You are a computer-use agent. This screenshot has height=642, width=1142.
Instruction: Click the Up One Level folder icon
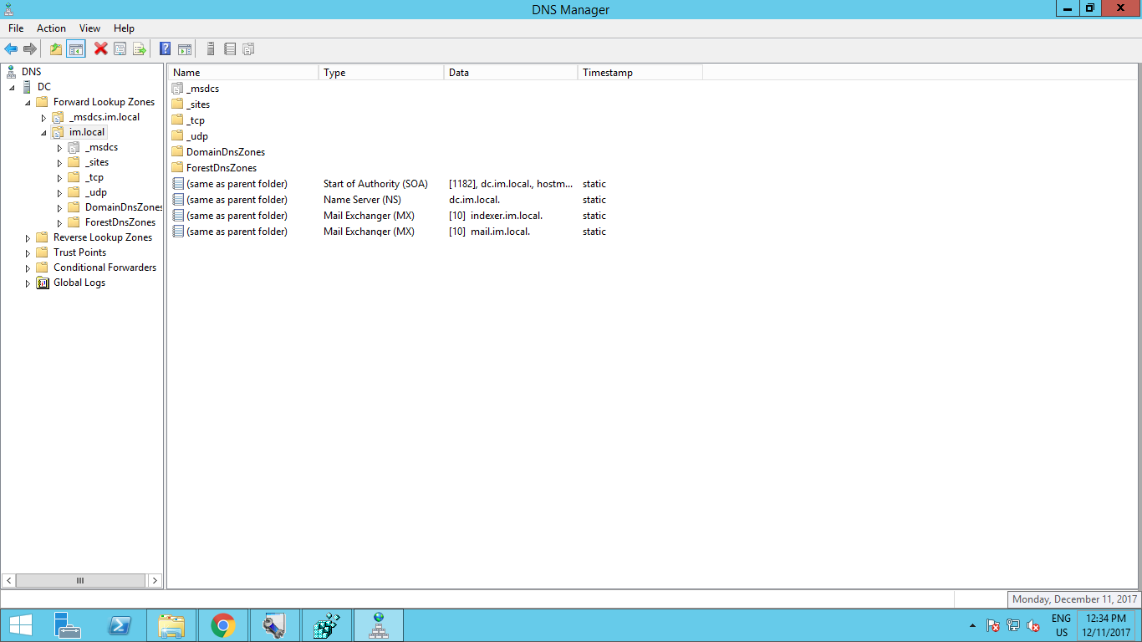(x=55, y=48)
